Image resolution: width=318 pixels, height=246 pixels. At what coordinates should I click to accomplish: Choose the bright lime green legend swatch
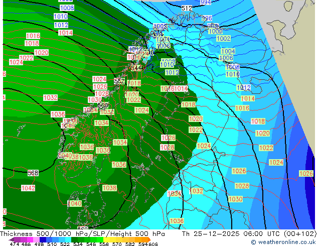[100, 239]
